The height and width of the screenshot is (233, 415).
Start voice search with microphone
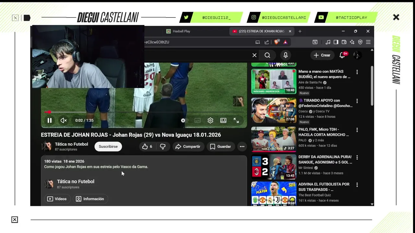[286, 55]
